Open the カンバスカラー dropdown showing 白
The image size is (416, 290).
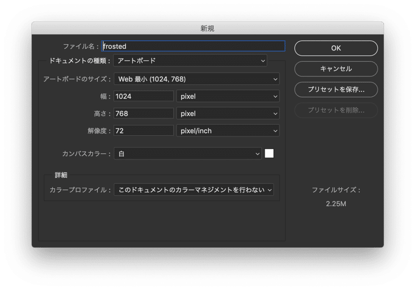click(188, 154)
